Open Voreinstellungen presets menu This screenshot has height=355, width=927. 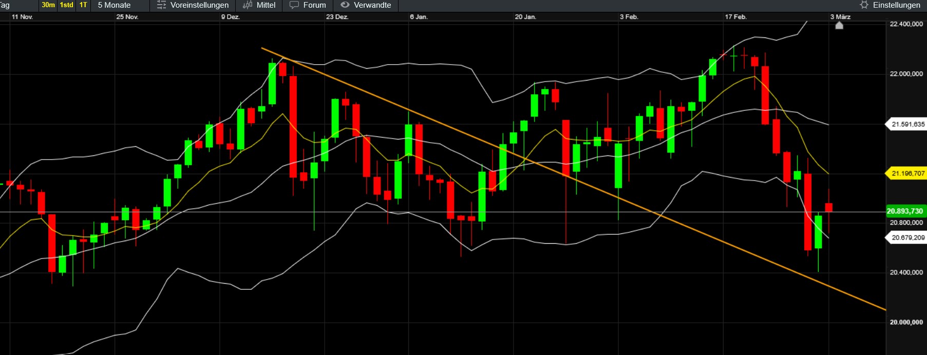pos(199,5)
